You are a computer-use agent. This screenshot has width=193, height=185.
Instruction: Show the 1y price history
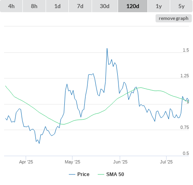pyautogui.click(x=159, y=6)
